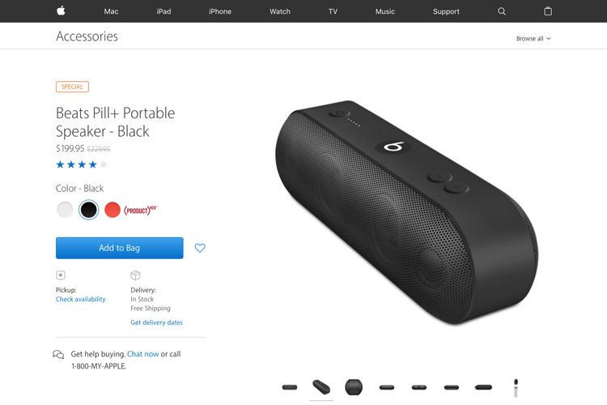Check pickup availability link
The width and height of the screenshot is (607, 405).
[80, 299]
